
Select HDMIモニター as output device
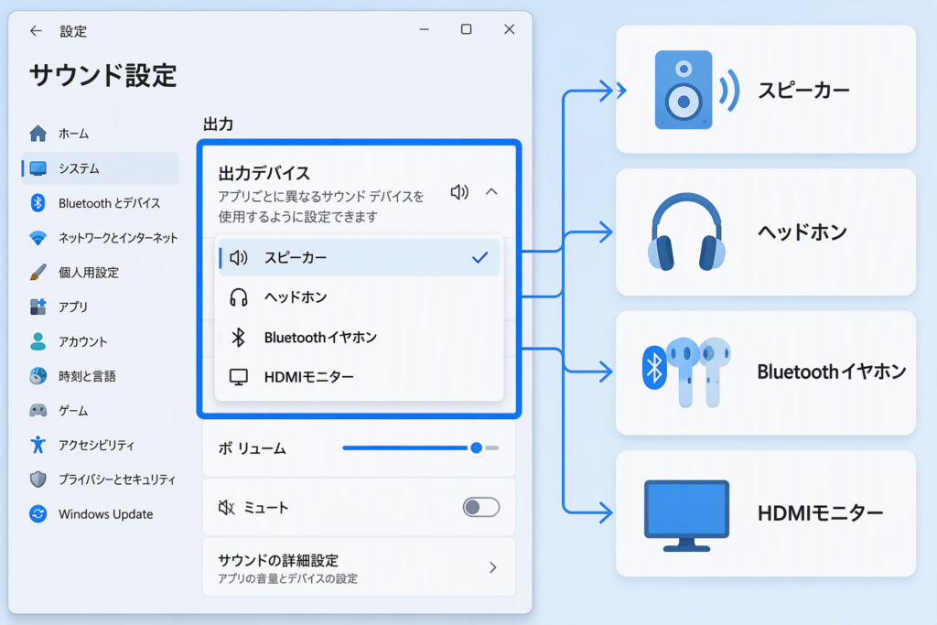tap(359, 377)
